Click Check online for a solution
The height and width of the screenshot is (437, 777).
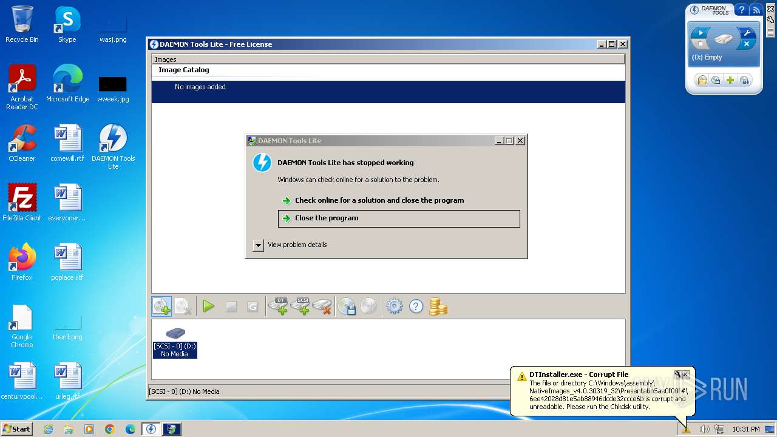[x=379, y=200]
